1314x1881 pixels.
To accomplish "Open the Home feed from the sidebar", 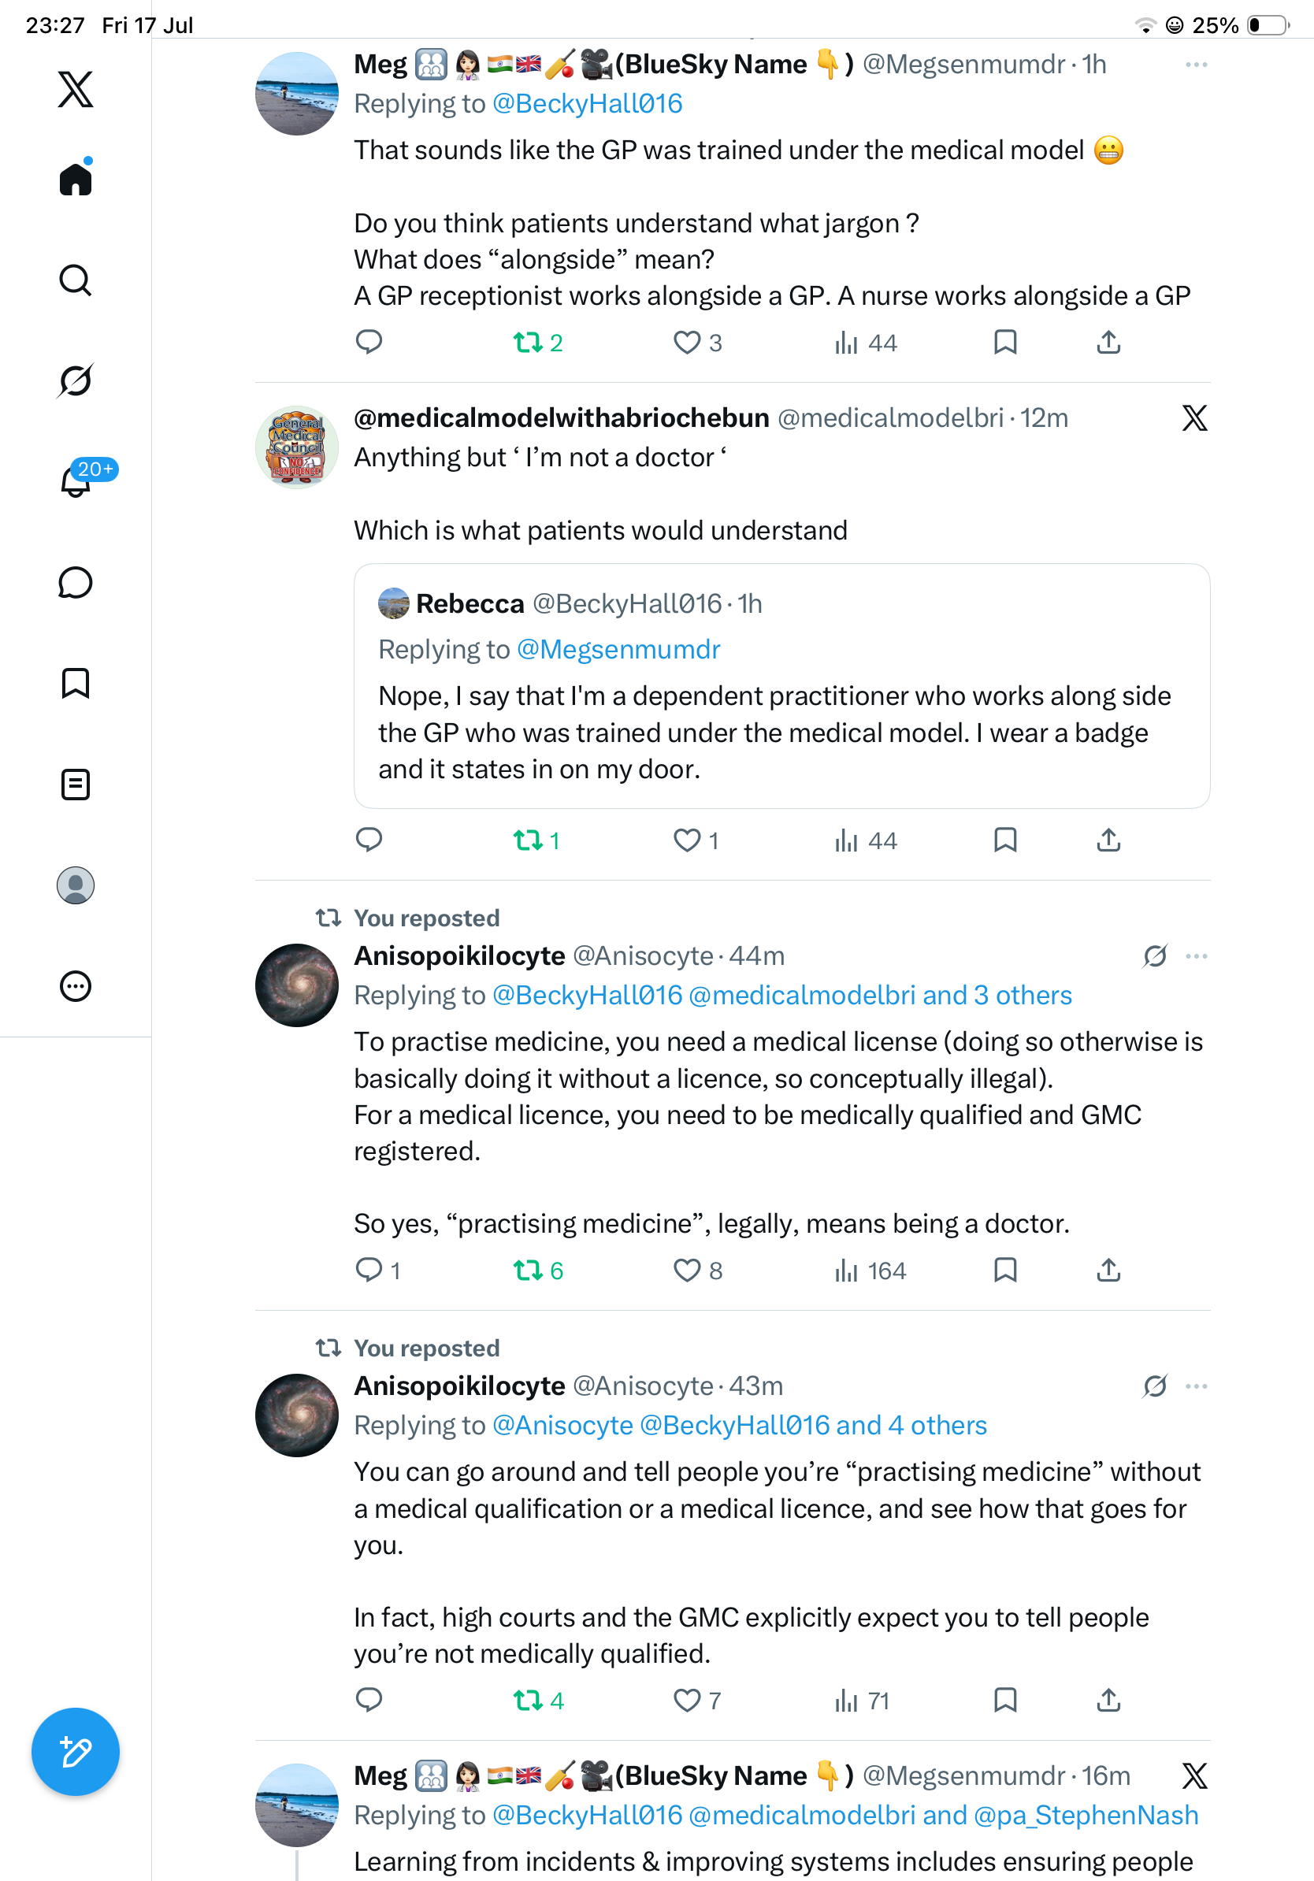I will coord(76,179).
